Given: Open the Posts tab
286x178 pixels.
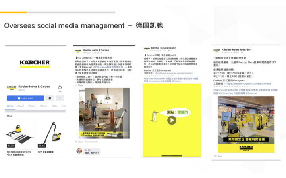Looking at the screenshot, I should pos(54,106).
